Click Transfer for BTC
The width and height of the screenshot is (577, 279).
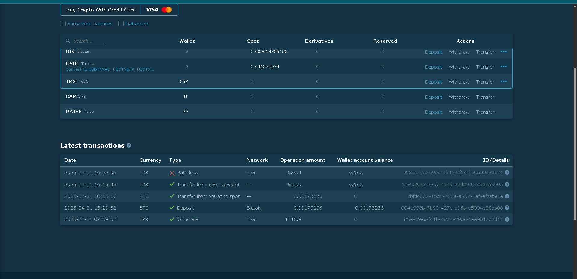tap(485, 52)
